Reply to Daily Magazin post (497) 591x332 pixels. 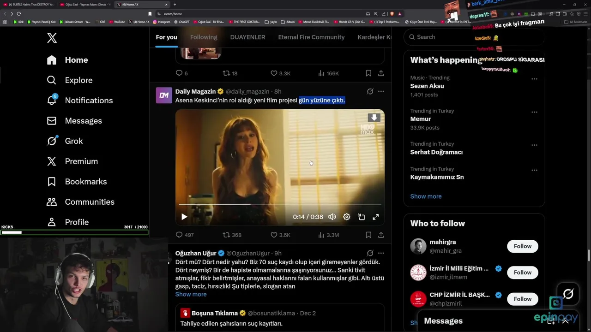(x=185, y=235)
